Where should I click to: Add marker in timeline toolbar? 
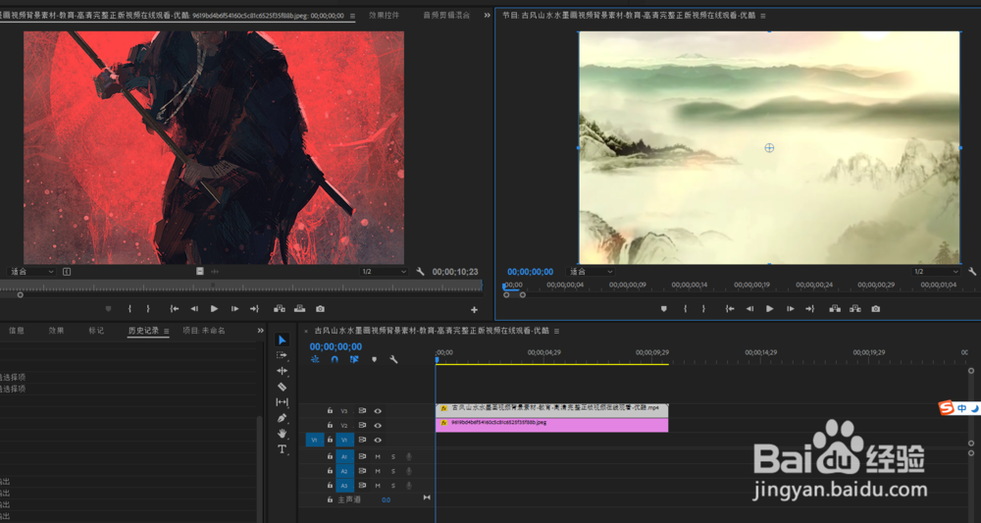(x=374, y=360)
